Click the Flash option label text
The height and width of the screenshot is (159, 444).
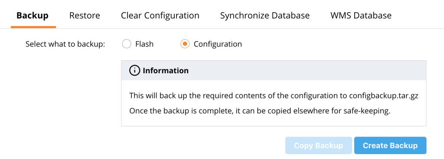[144, 44]
